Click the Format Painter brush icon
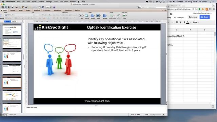 click(x=26, y=7)
